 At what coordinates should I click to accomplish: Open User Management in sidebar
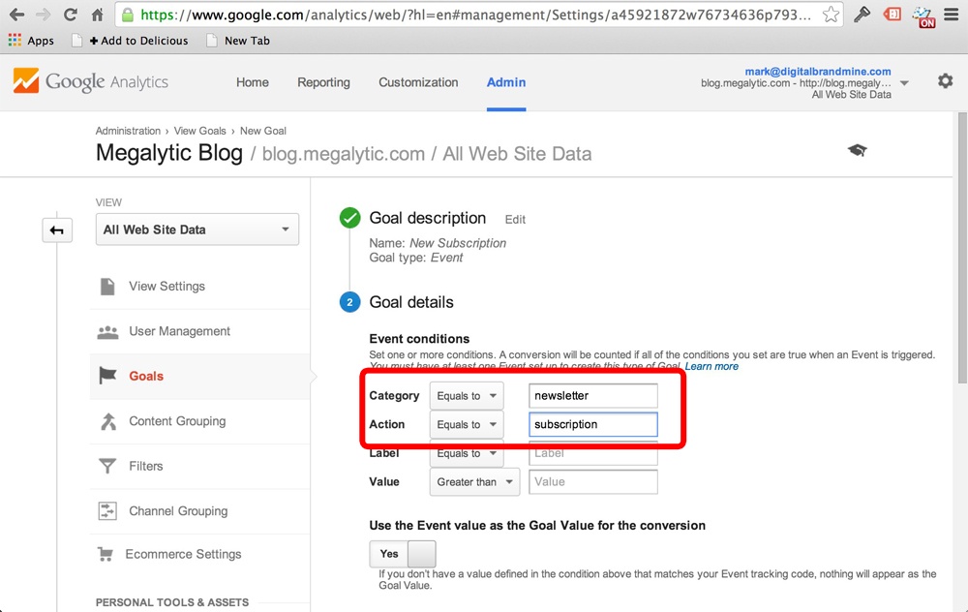click(180, 331)
